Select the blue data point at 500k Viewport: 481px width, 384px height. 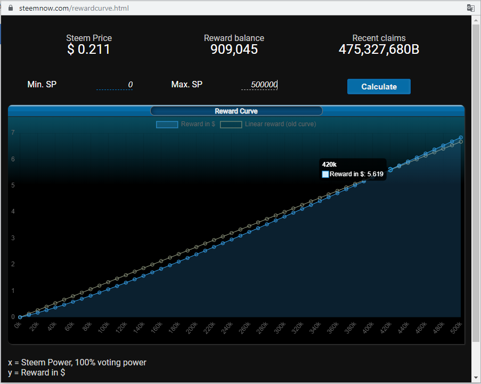click(x=461, y=137)
